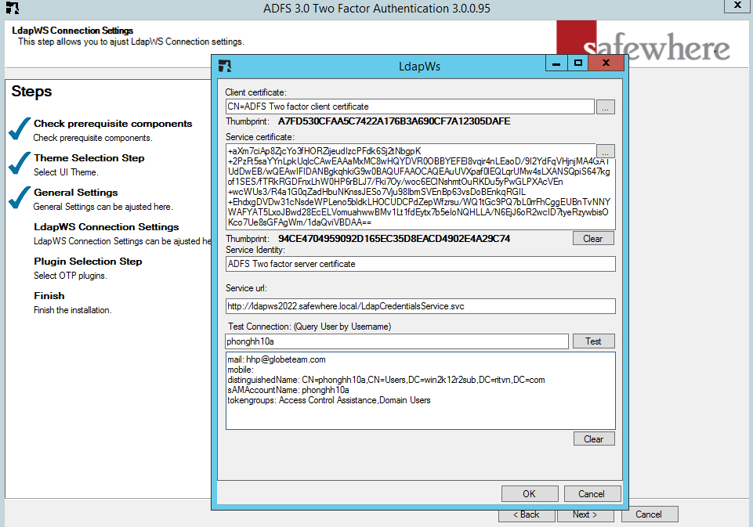Close the LdapWs dialog

tap(606, 63)
